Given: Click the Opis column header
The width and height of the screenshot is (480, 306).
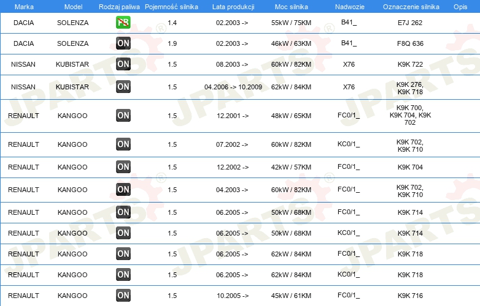Looking at the screenshot, I should [x=460, y=7].
